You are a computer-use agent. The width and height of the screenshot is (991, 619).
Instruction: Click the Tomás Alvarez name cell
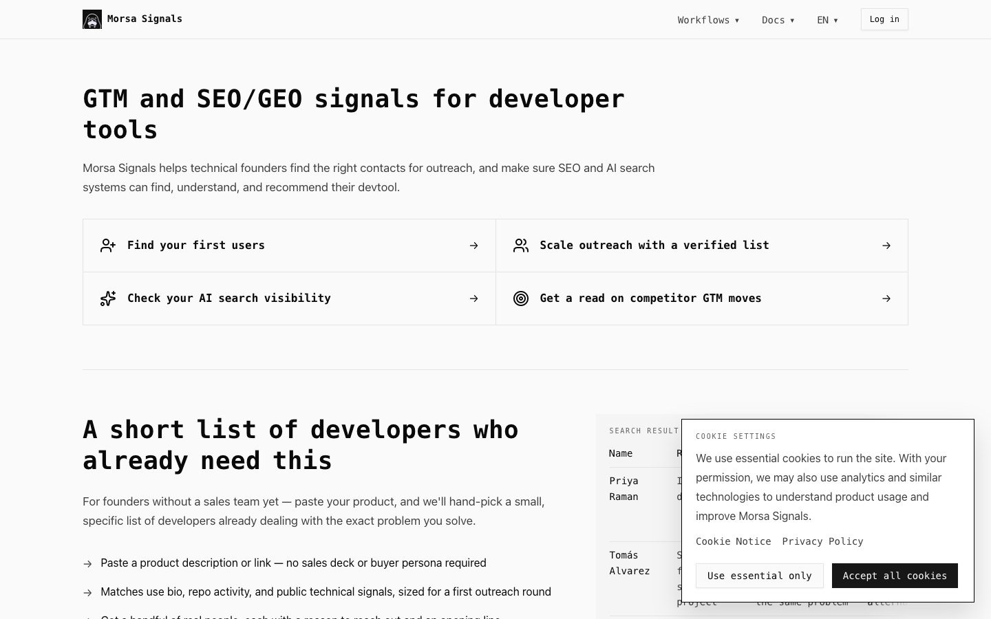(x=629, y=563)
